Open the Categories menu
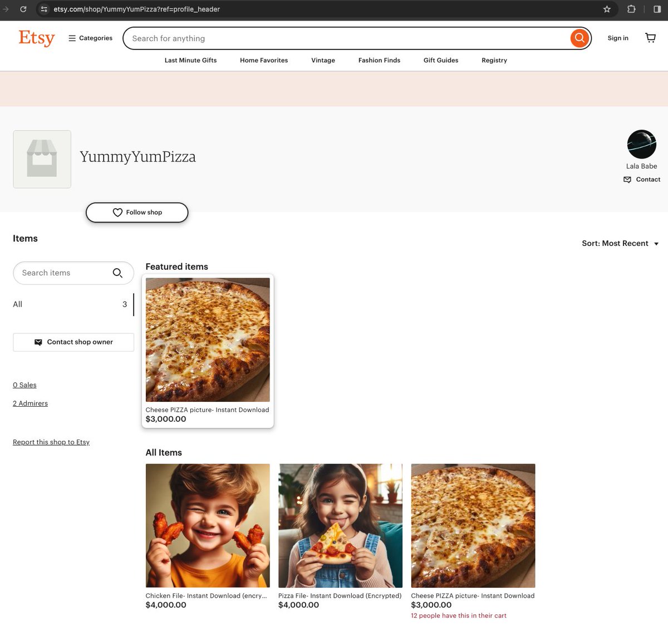The height and width of the screenshot is (626, 668). tap(90, 38)
